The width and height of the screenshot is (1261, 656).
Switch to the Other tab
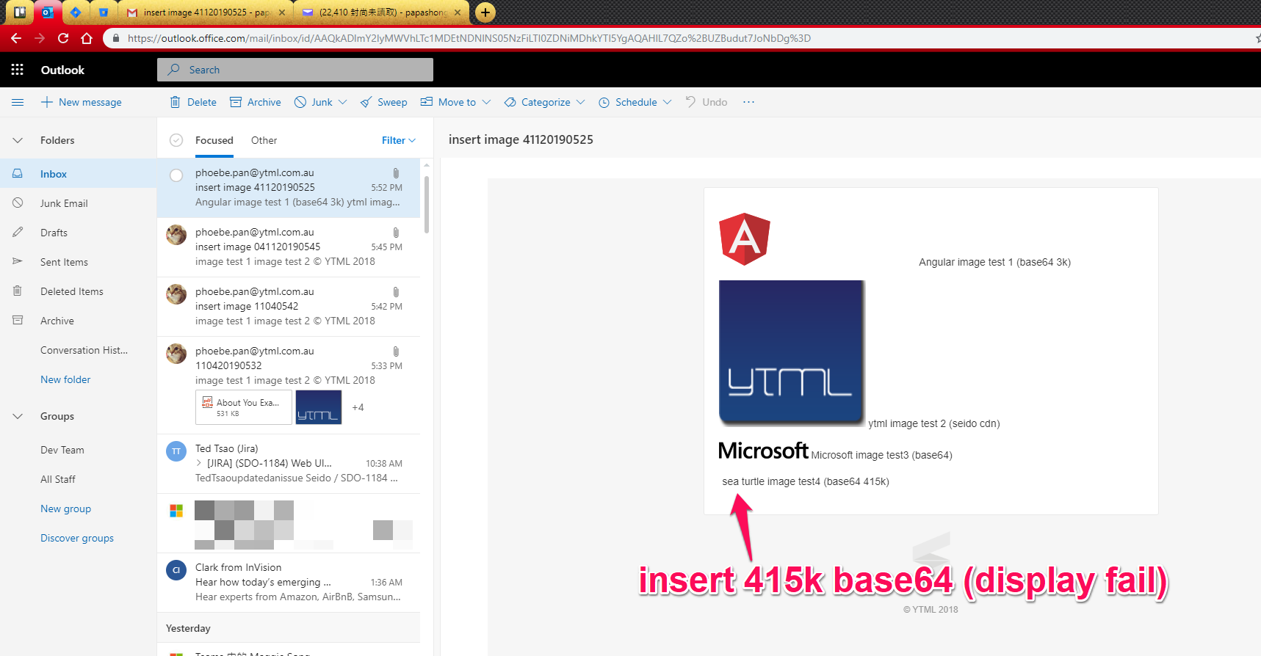click(x=264, y=140)
